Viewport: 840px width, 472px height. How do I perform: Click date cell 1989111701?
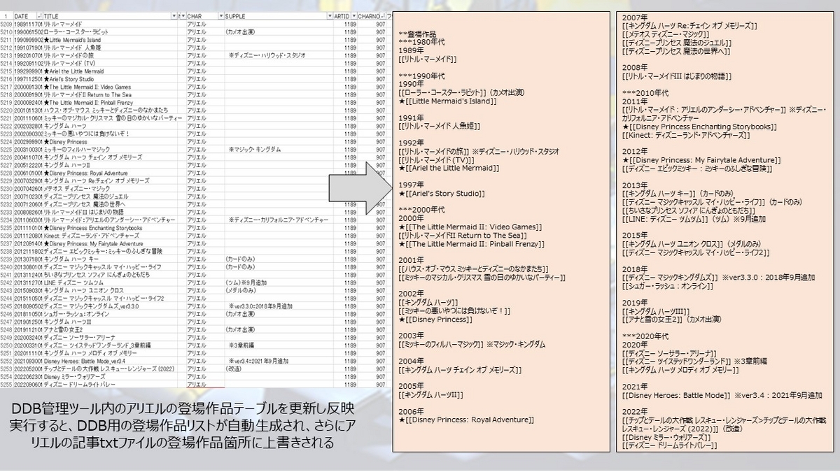tap(28, 24)
